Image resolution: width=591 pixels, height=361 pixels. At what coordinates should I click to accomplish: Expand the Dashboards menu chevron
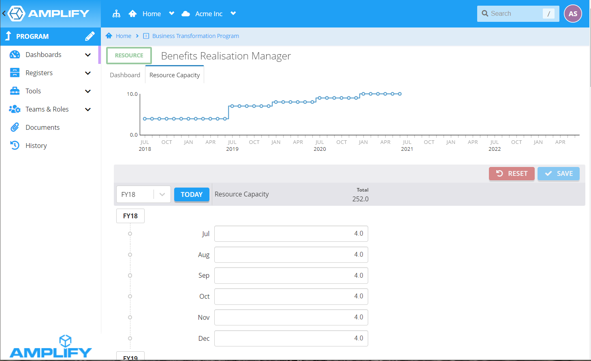click(x=88, y=55)
